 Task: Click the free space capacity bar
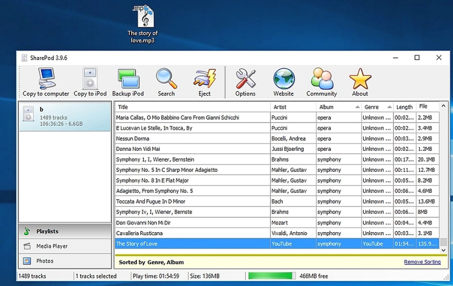point(272,276)
